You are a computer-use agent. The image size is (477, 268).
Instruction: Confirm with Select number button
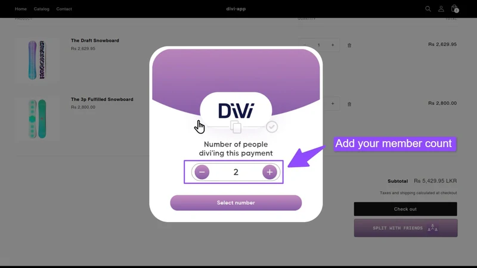click(236, 202)
